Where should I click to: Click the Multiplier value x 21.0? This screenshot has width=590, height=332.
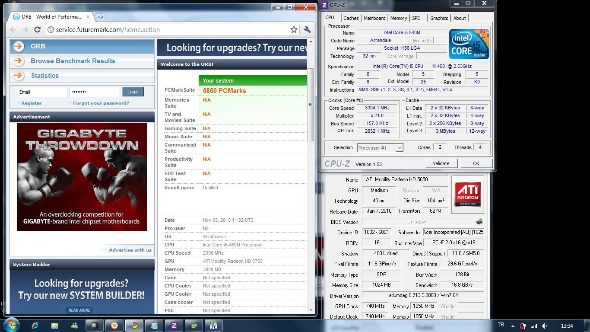pos(377,116)
